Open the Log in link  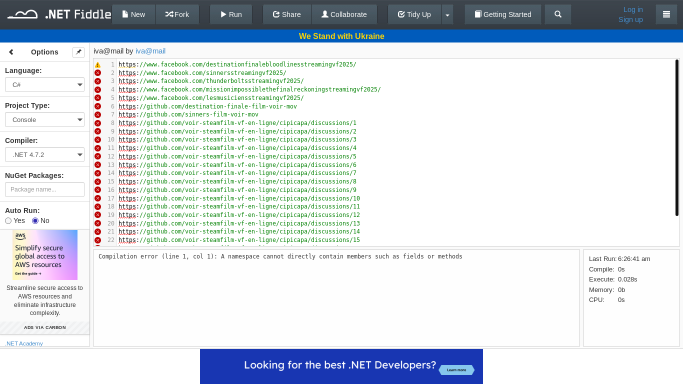[633, 9]
